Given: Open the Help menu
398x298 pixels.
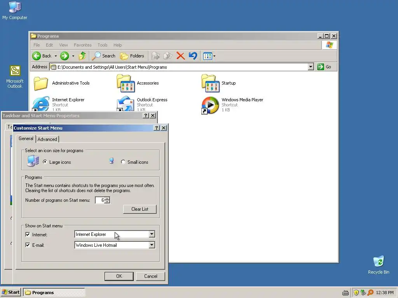Looking at the screenshot, I should [117, 45].
